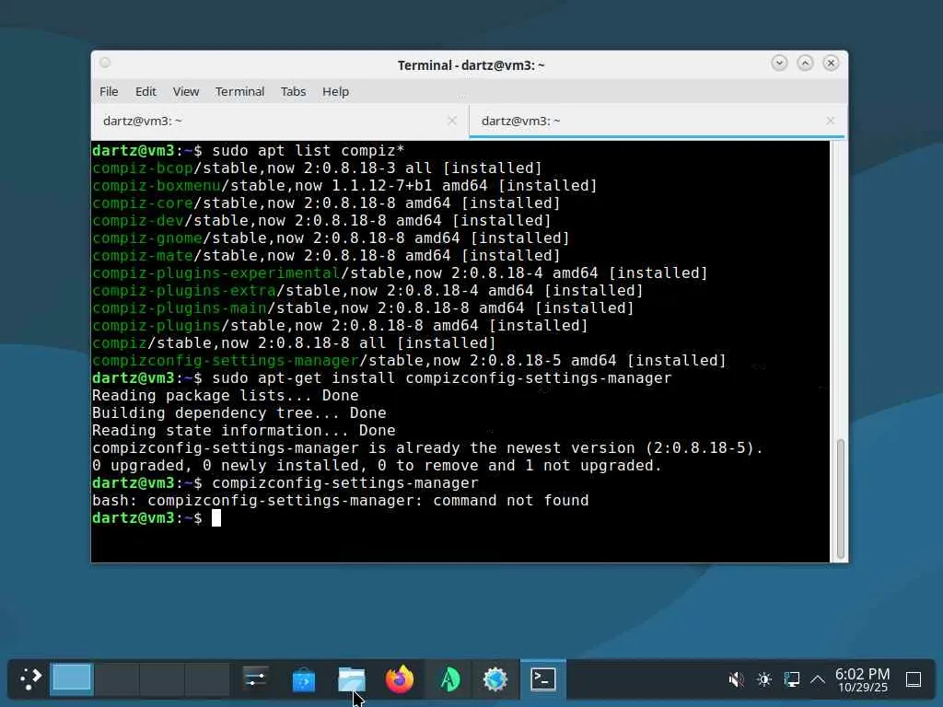The image size is (943, 707).
Task: Switch to the fourth virtual desktop
Action: [207, 678]
